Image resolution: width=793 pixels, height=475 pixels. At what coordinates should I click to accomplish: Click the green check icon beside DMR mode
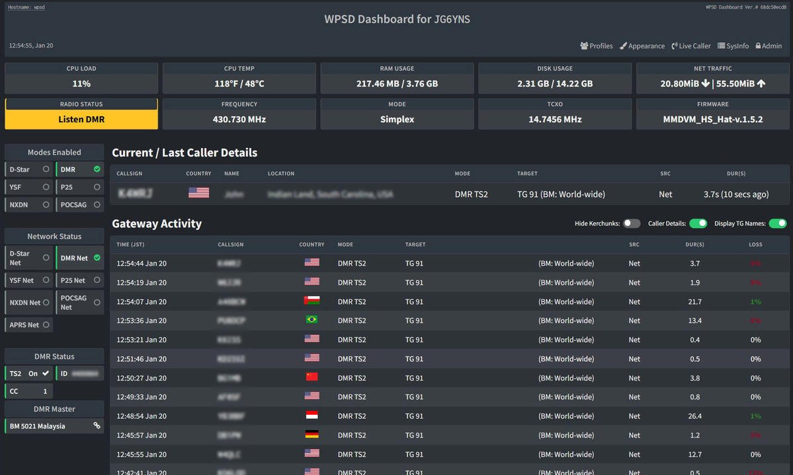97,169
